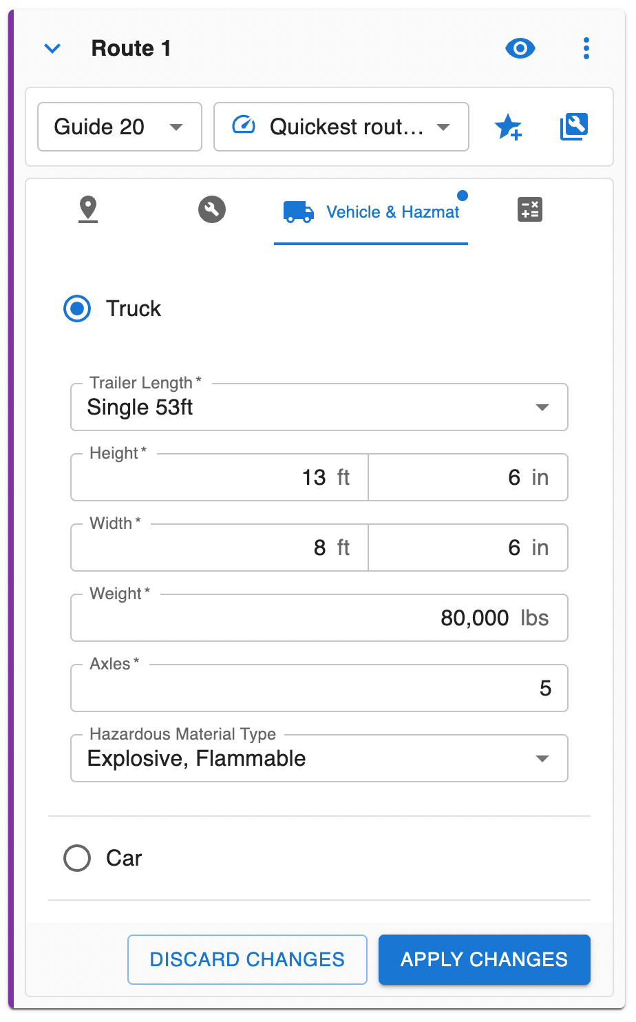The height and width of the screenshot is (1022, 636).
Task: Open the location stops tab
Action: pyautogui.click(x=88, y=209)
